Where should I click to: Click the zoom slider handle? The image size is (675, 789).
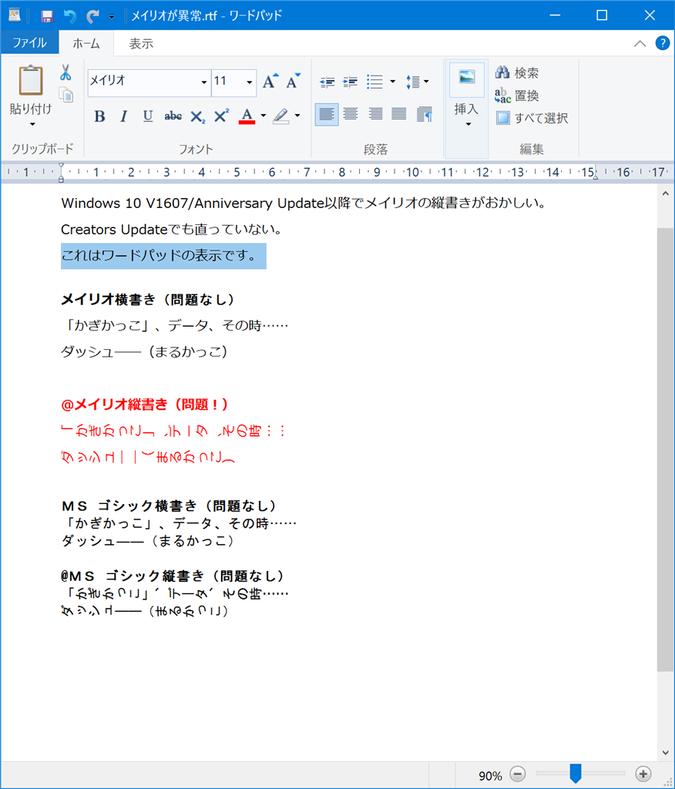tap(576, 774)
